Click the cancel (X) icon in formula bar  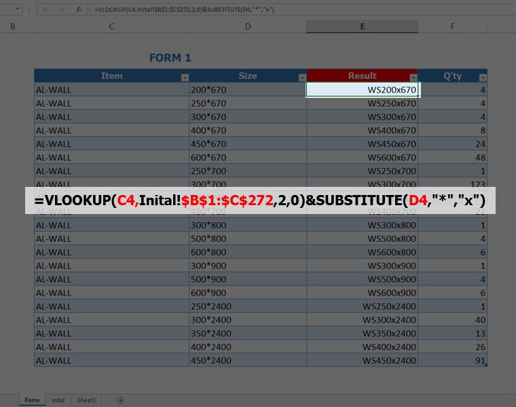45,10
